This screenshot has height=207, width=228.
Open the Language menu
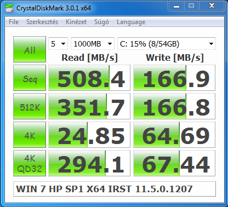[131, 22]
